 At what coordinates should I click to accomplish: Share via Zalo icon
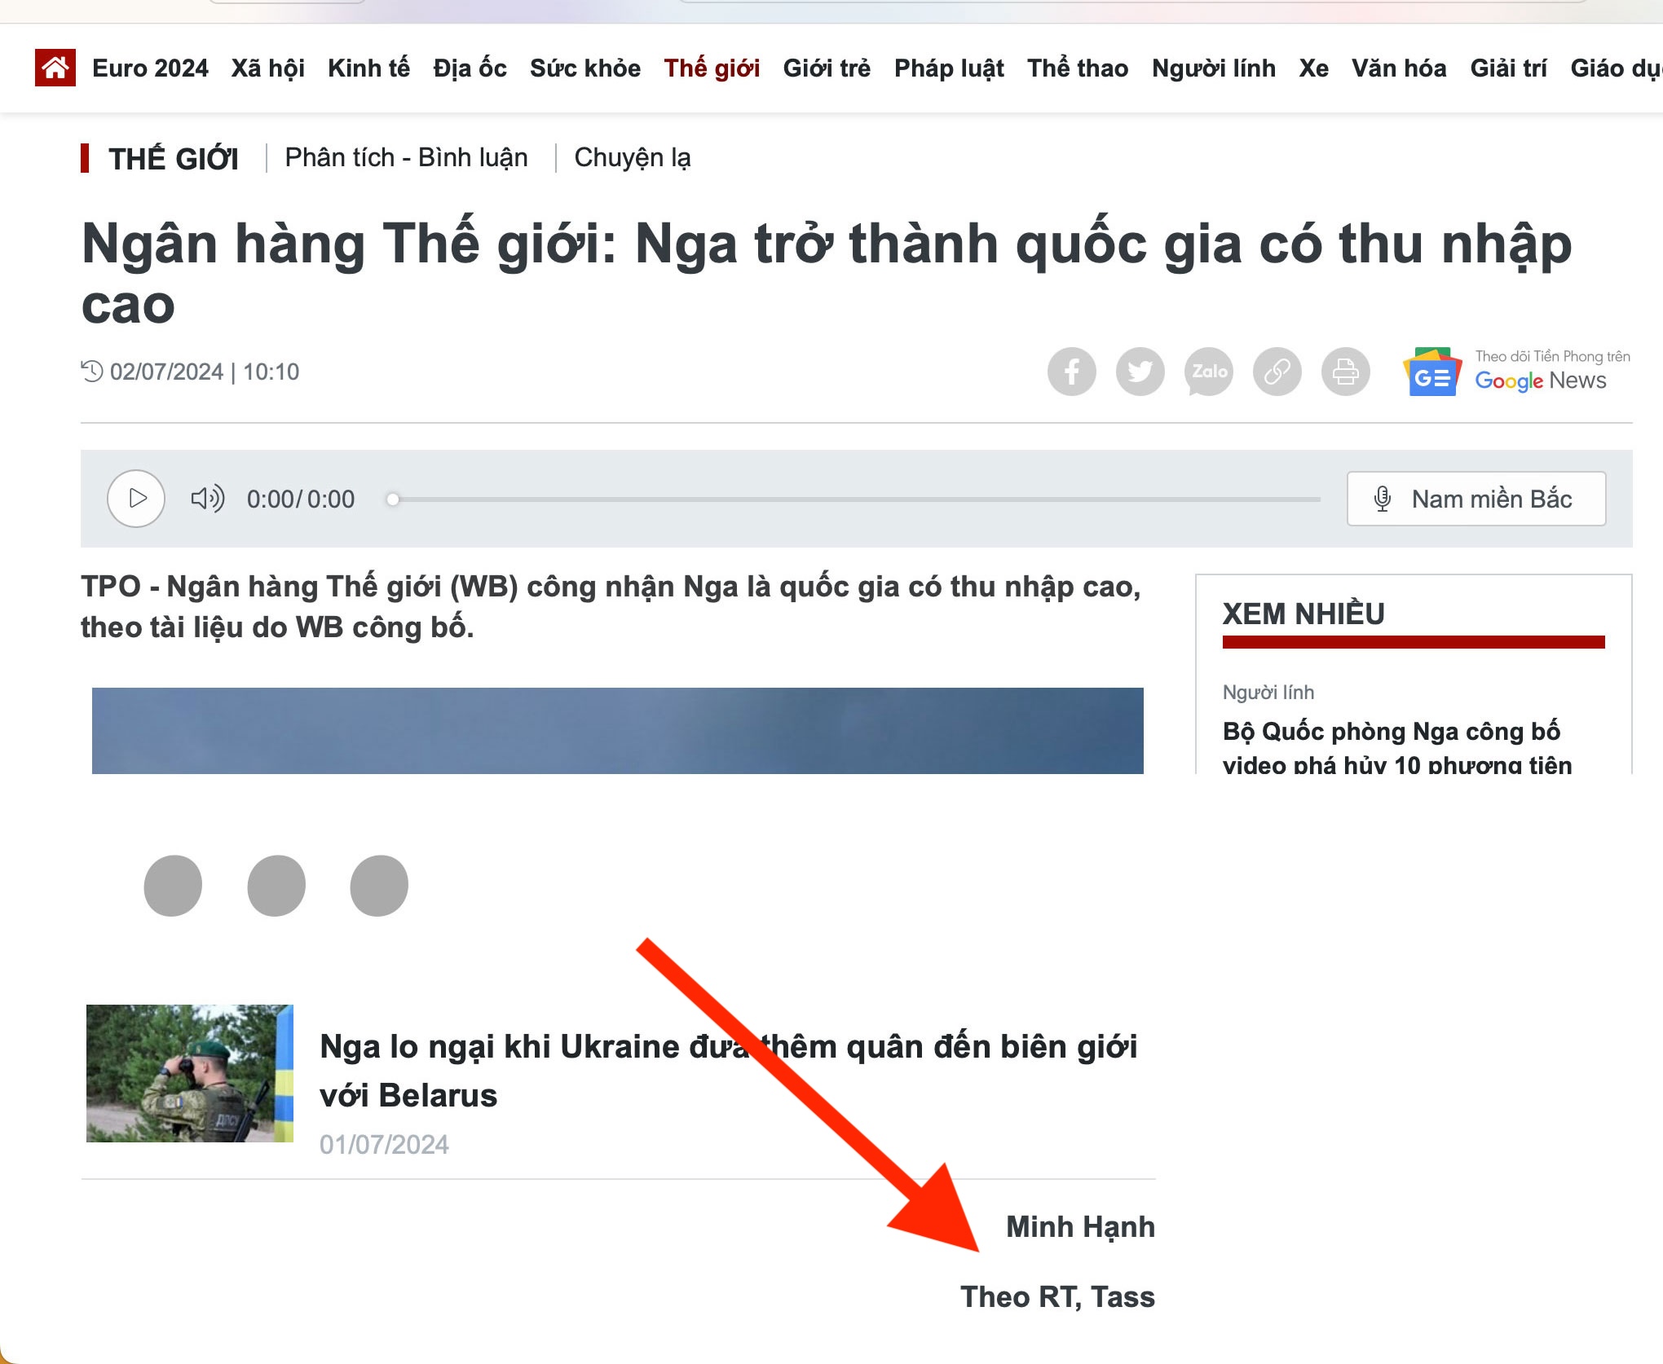pos(1208,372)
